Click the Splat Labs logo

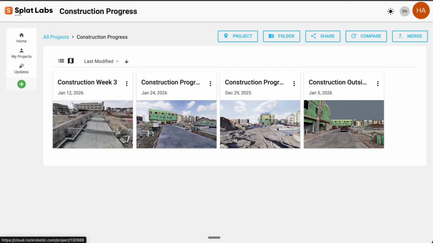pyautogui.click(x=29, y=11)
